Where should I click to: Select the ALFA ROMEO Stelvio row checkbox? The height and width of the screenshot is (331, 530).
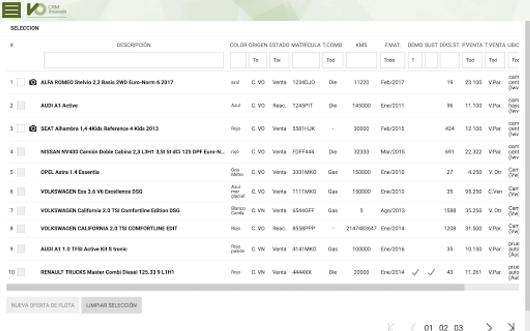click(21, 82)
